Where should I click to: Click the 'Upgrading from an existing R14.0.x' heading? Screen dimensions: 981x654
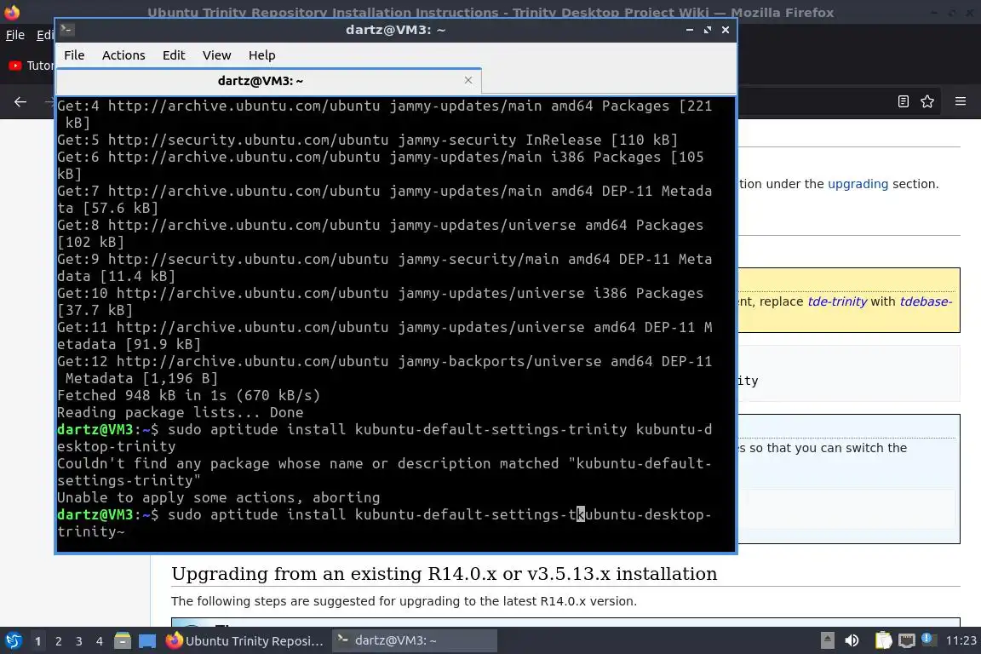[x=445, y=573]
